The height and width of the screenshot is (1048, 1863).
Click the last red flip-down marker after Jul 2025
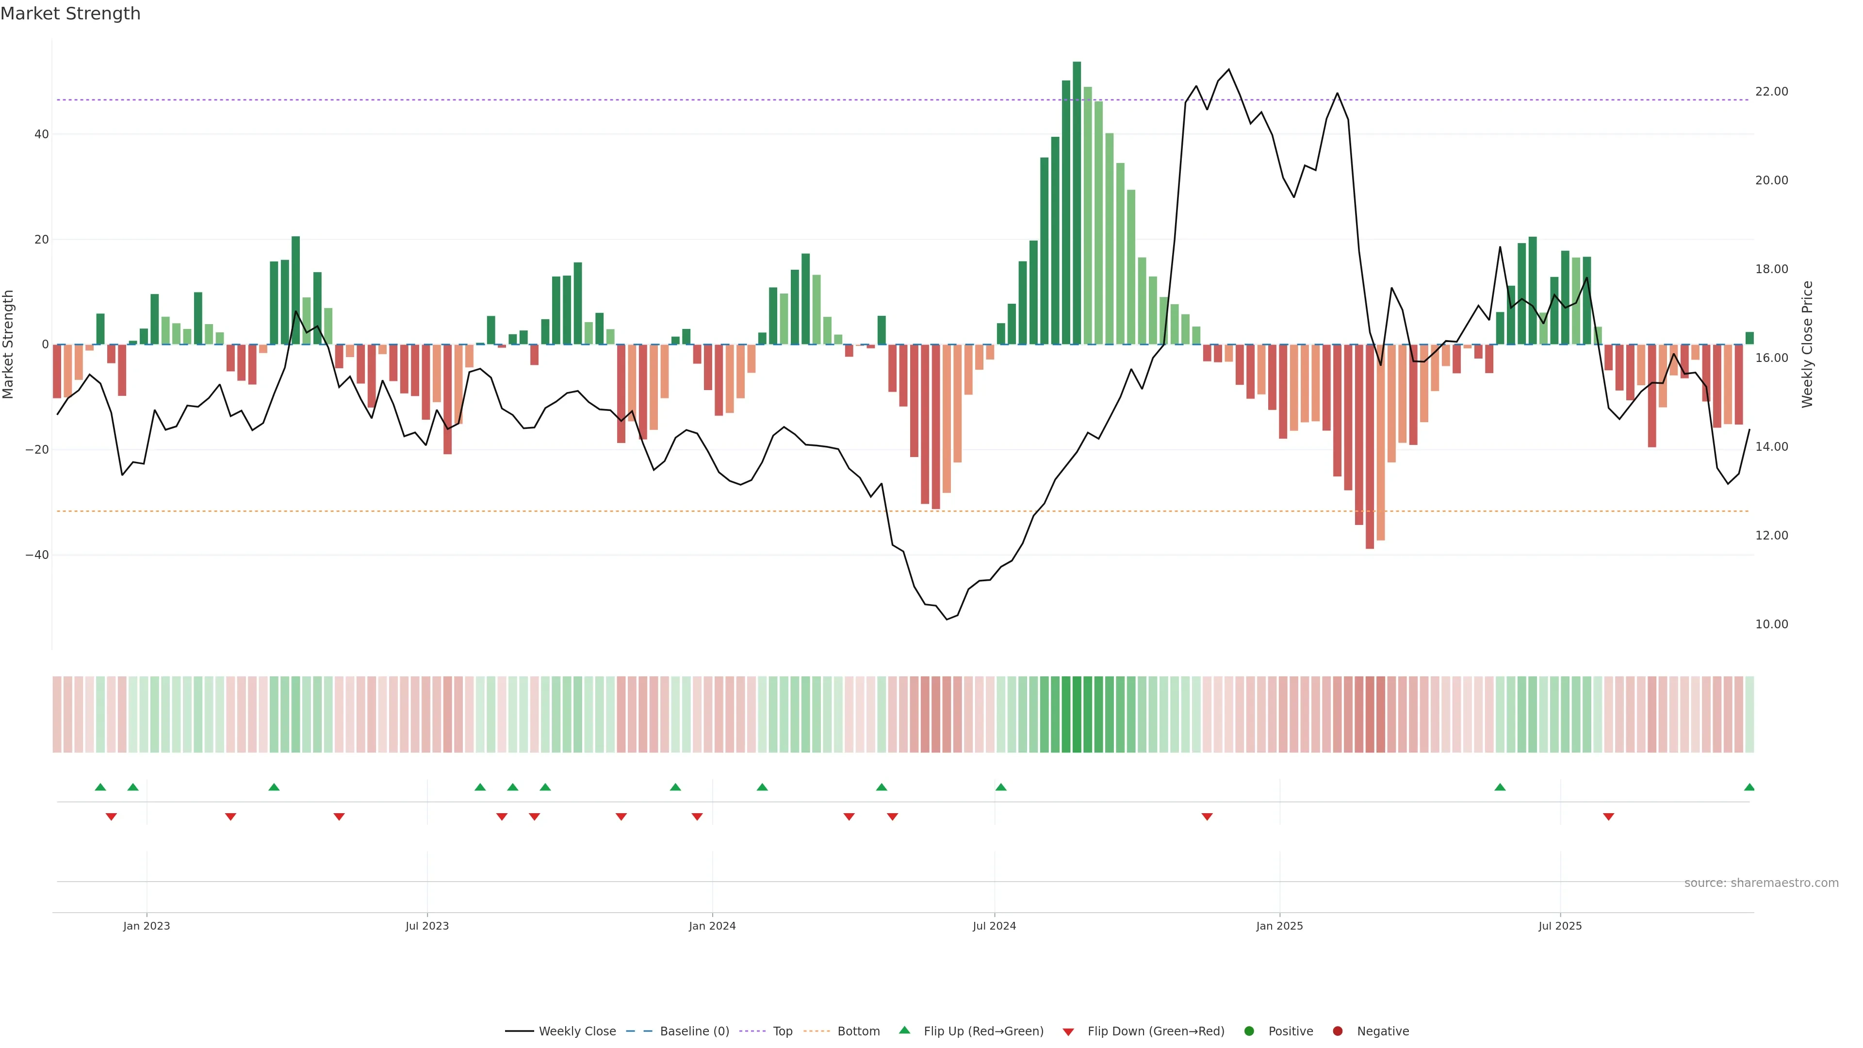pos(1608,817)
